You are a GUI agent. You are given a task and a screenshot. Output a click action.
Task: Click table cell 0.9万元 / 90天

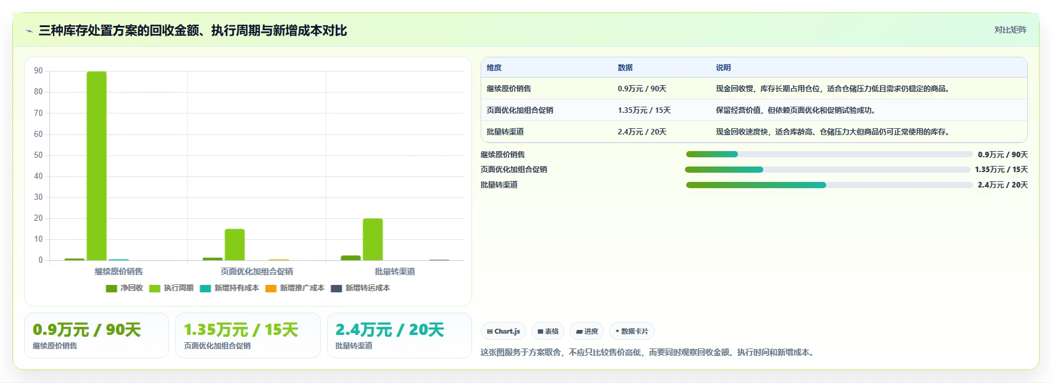[x=642, y=89]
